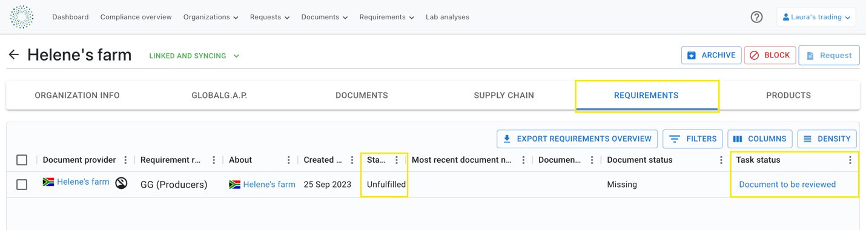Screen dimensions: 866x230
Task: Open the GLOBALG.A.P. tab
Action: pos(219,96)
